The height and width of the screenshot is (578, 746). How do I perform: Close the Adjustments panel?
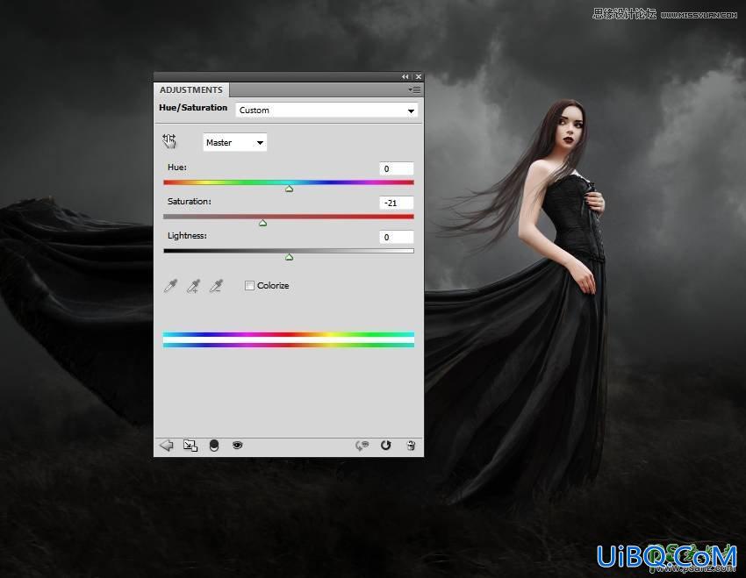(x=418, y=76)
